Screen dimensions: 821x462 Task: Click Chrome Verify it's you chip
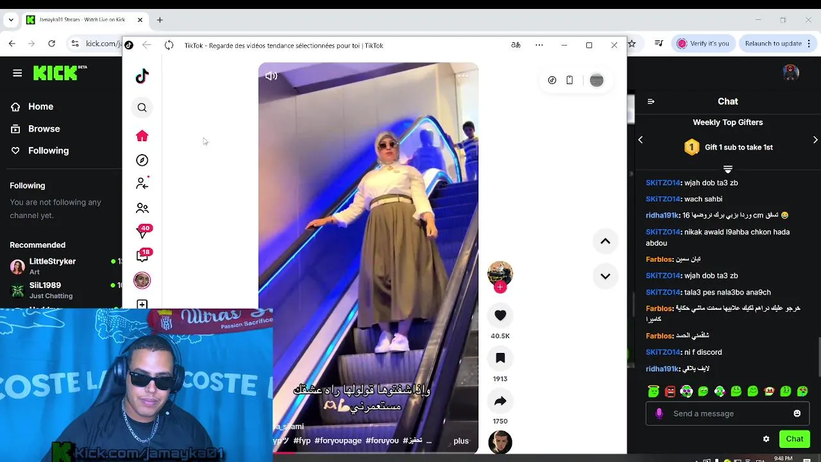(x=703, y=44)
